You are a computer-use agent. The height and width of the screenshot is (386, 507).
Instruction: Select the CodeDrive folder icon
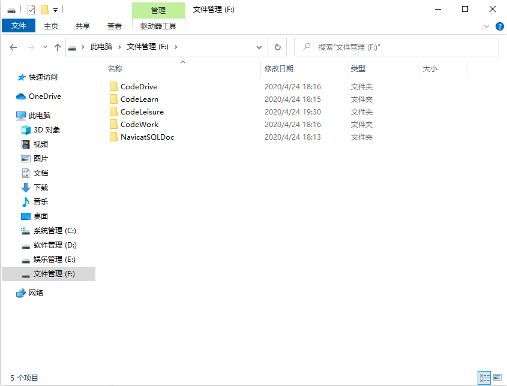pos(113,86)
